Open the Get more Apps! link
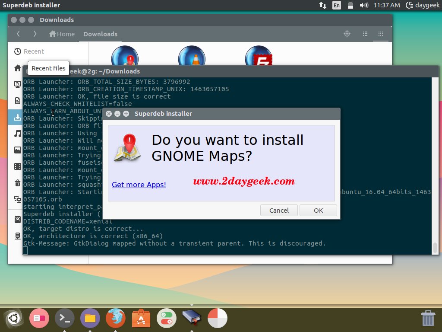This screenshot has height=332, width=442. (139, 185)
